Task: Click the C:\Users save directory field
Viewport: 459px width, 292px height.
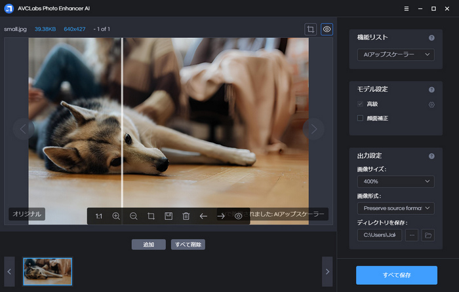Action: pos(380,235)
